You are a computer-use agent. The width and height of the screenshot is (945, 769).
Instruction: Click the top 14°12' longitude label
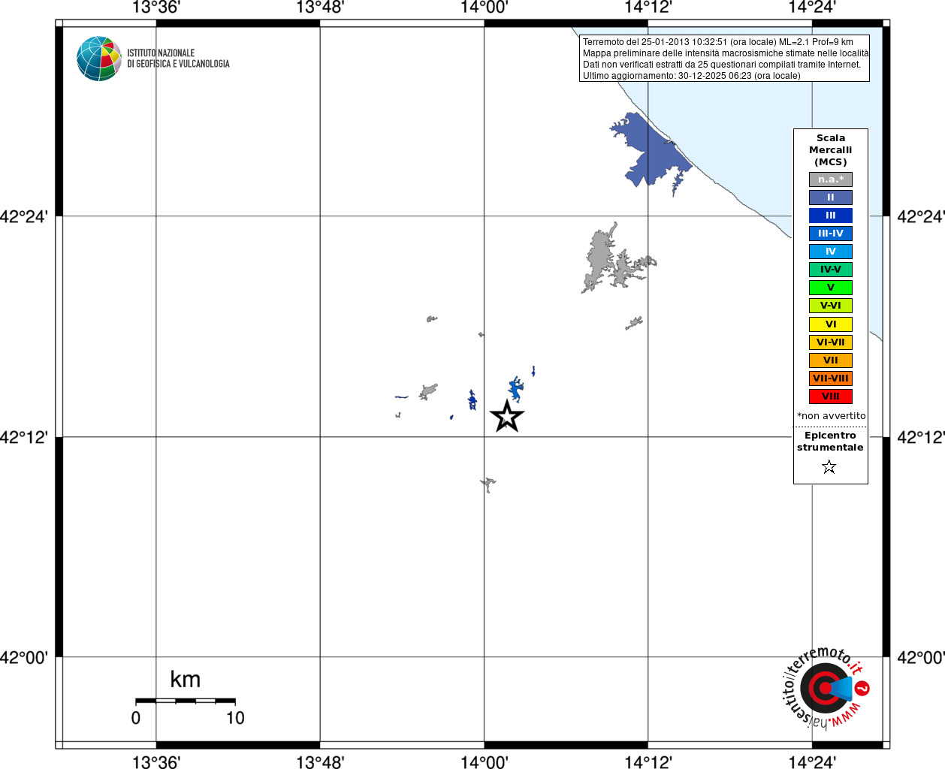coord(648,8)
